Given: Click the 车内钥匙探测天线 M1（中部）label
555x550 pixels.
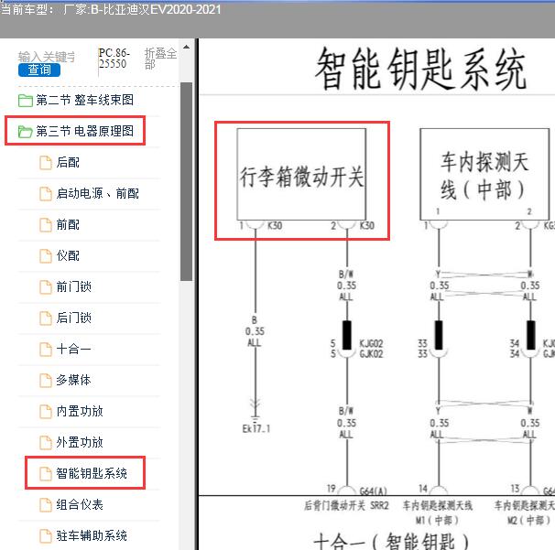Looking at the screenshot, I should coord(438,512).
